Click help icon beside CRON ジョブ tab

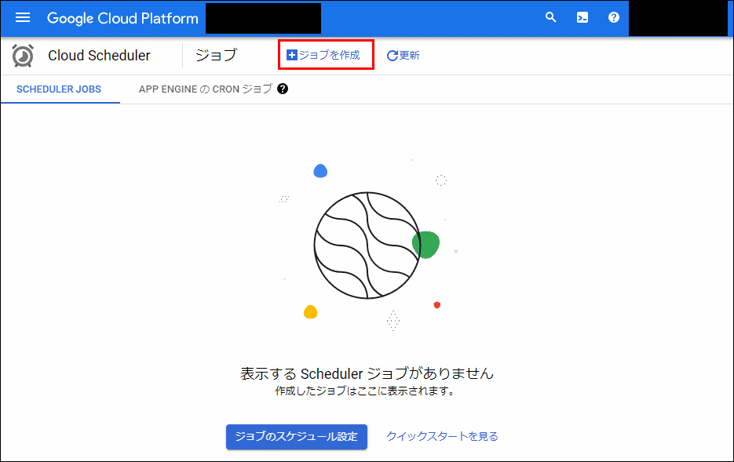(283, 89)
